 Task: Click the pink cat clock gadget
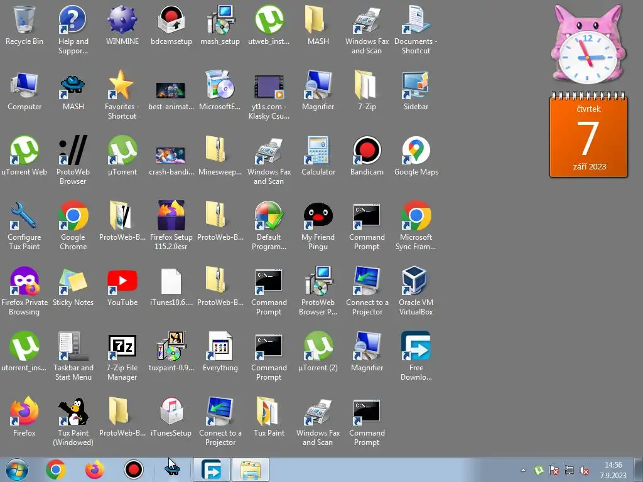click(x=588, y=45)
